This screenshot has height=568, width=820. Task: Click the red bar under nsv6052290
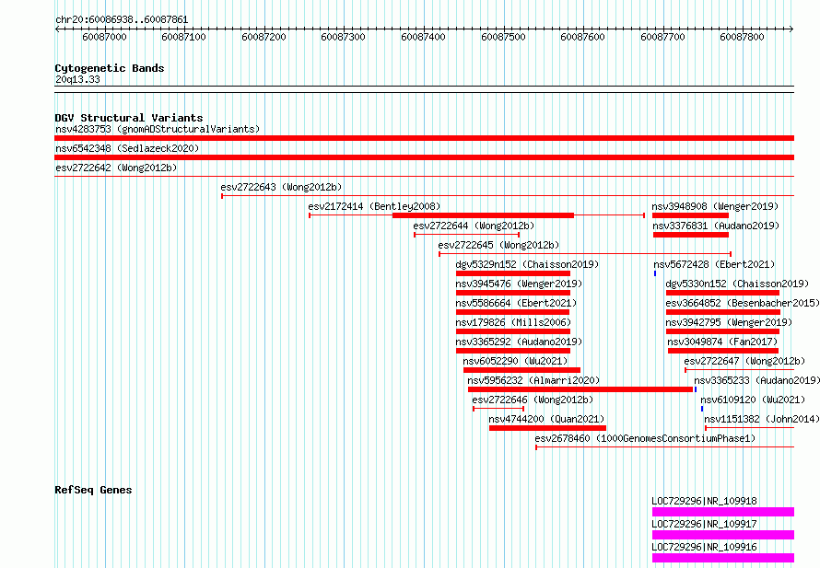[521, 370]
